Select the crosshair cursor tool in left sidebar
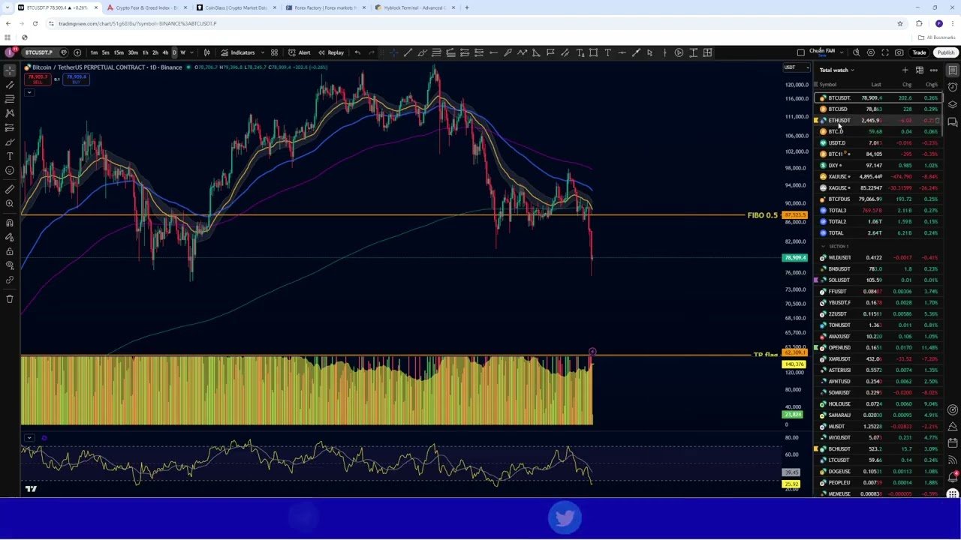Image resolution: width=961 pixels, height=540 pixels. 10,70
